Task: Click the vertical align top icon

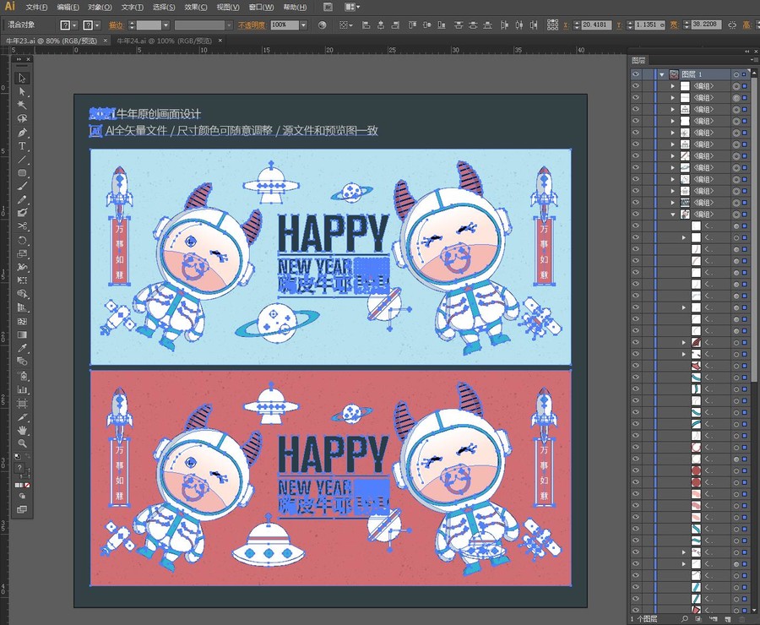Action: click(x=412, y=24)
